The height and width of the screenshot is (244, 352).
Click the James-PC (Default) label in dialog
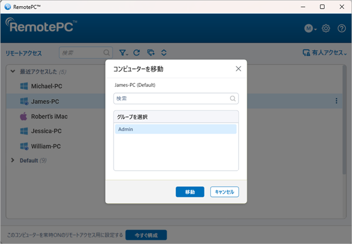(x=135, y=85)
